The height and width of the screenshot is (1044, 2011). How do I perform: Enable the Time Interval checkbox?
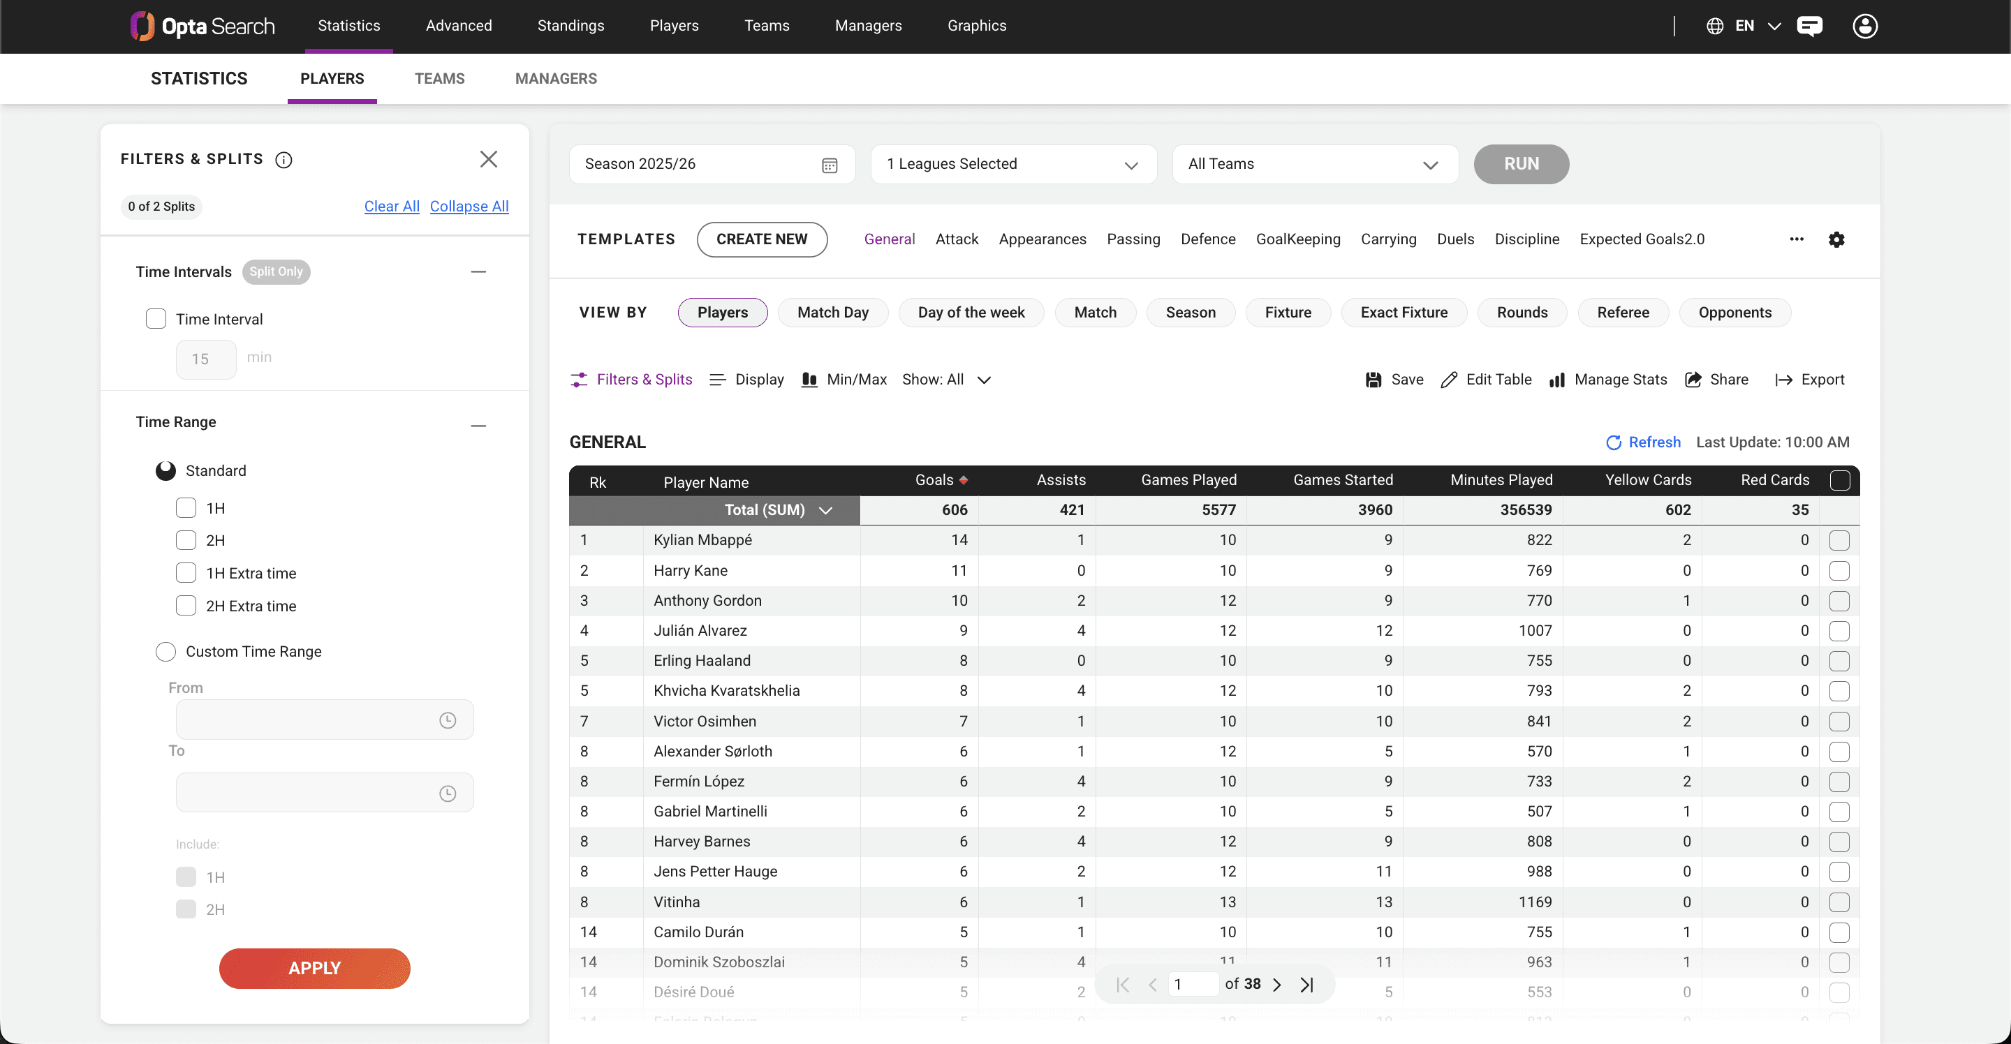(156, 319)
